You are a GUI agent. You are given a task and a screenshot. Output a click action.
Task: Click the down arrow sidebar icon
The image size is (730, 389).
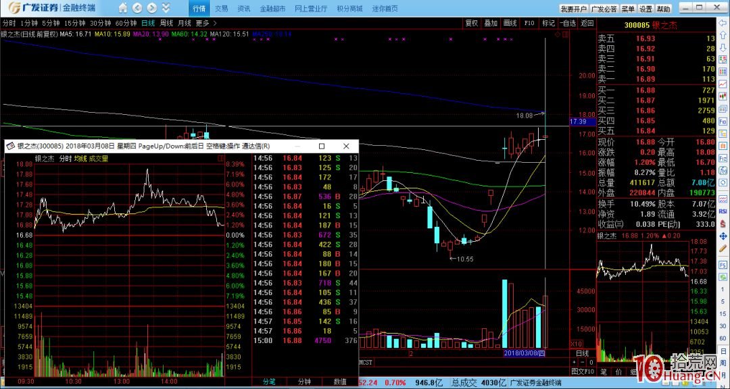click(x=723, y=47)
